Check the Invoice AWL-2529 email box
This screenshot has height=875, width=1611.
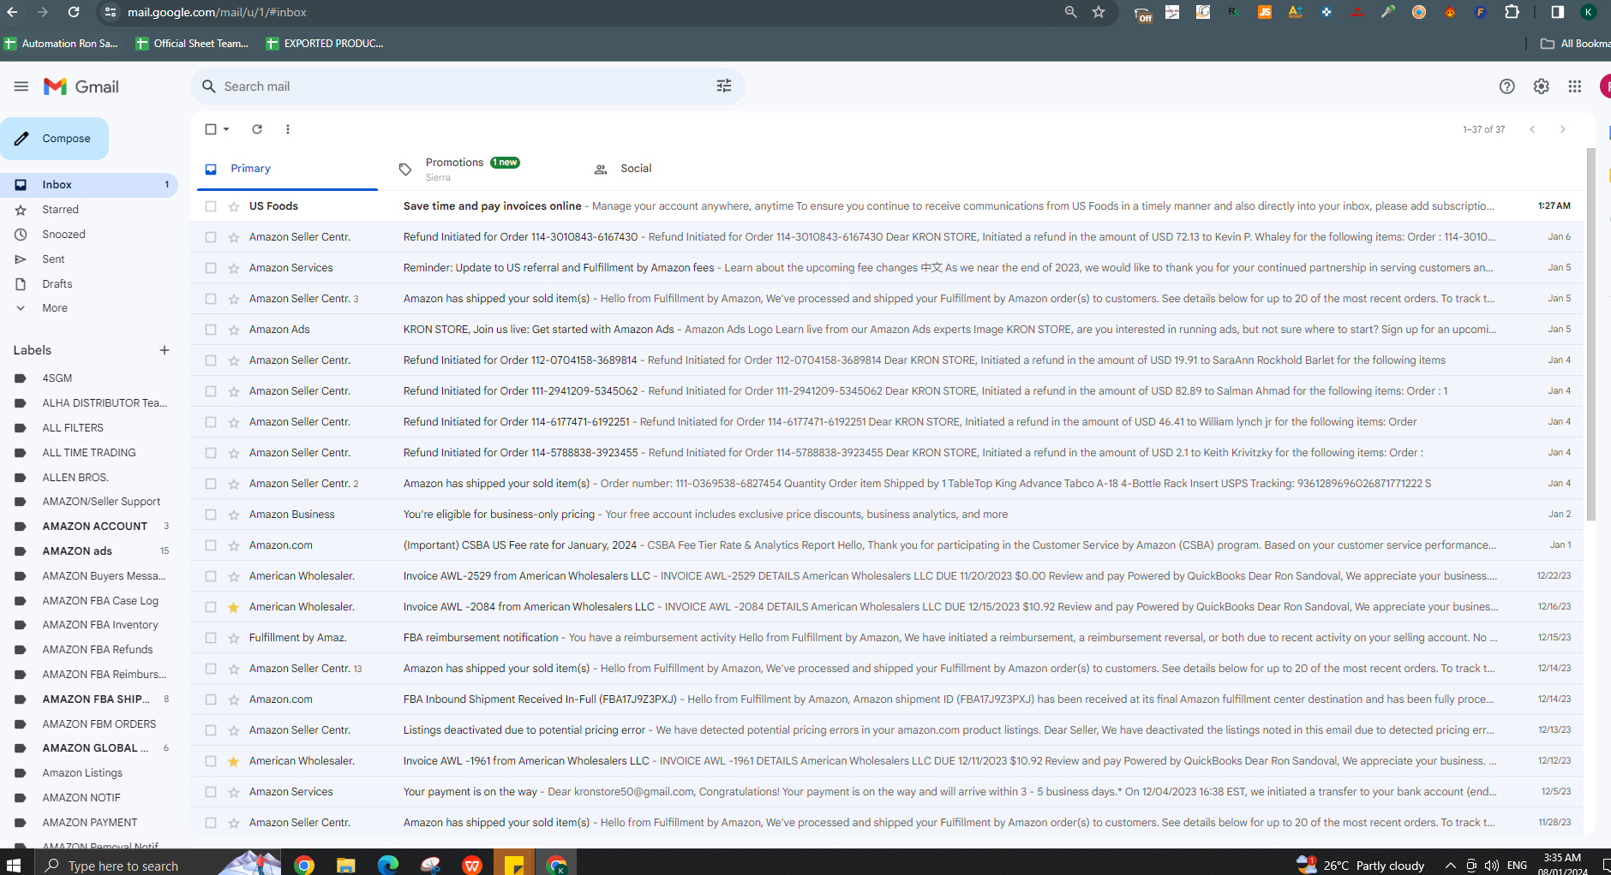coord(211,576)
